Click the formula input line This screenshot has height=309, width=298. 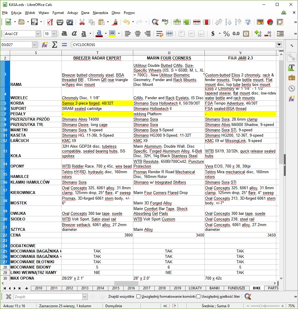click(174, 45)
